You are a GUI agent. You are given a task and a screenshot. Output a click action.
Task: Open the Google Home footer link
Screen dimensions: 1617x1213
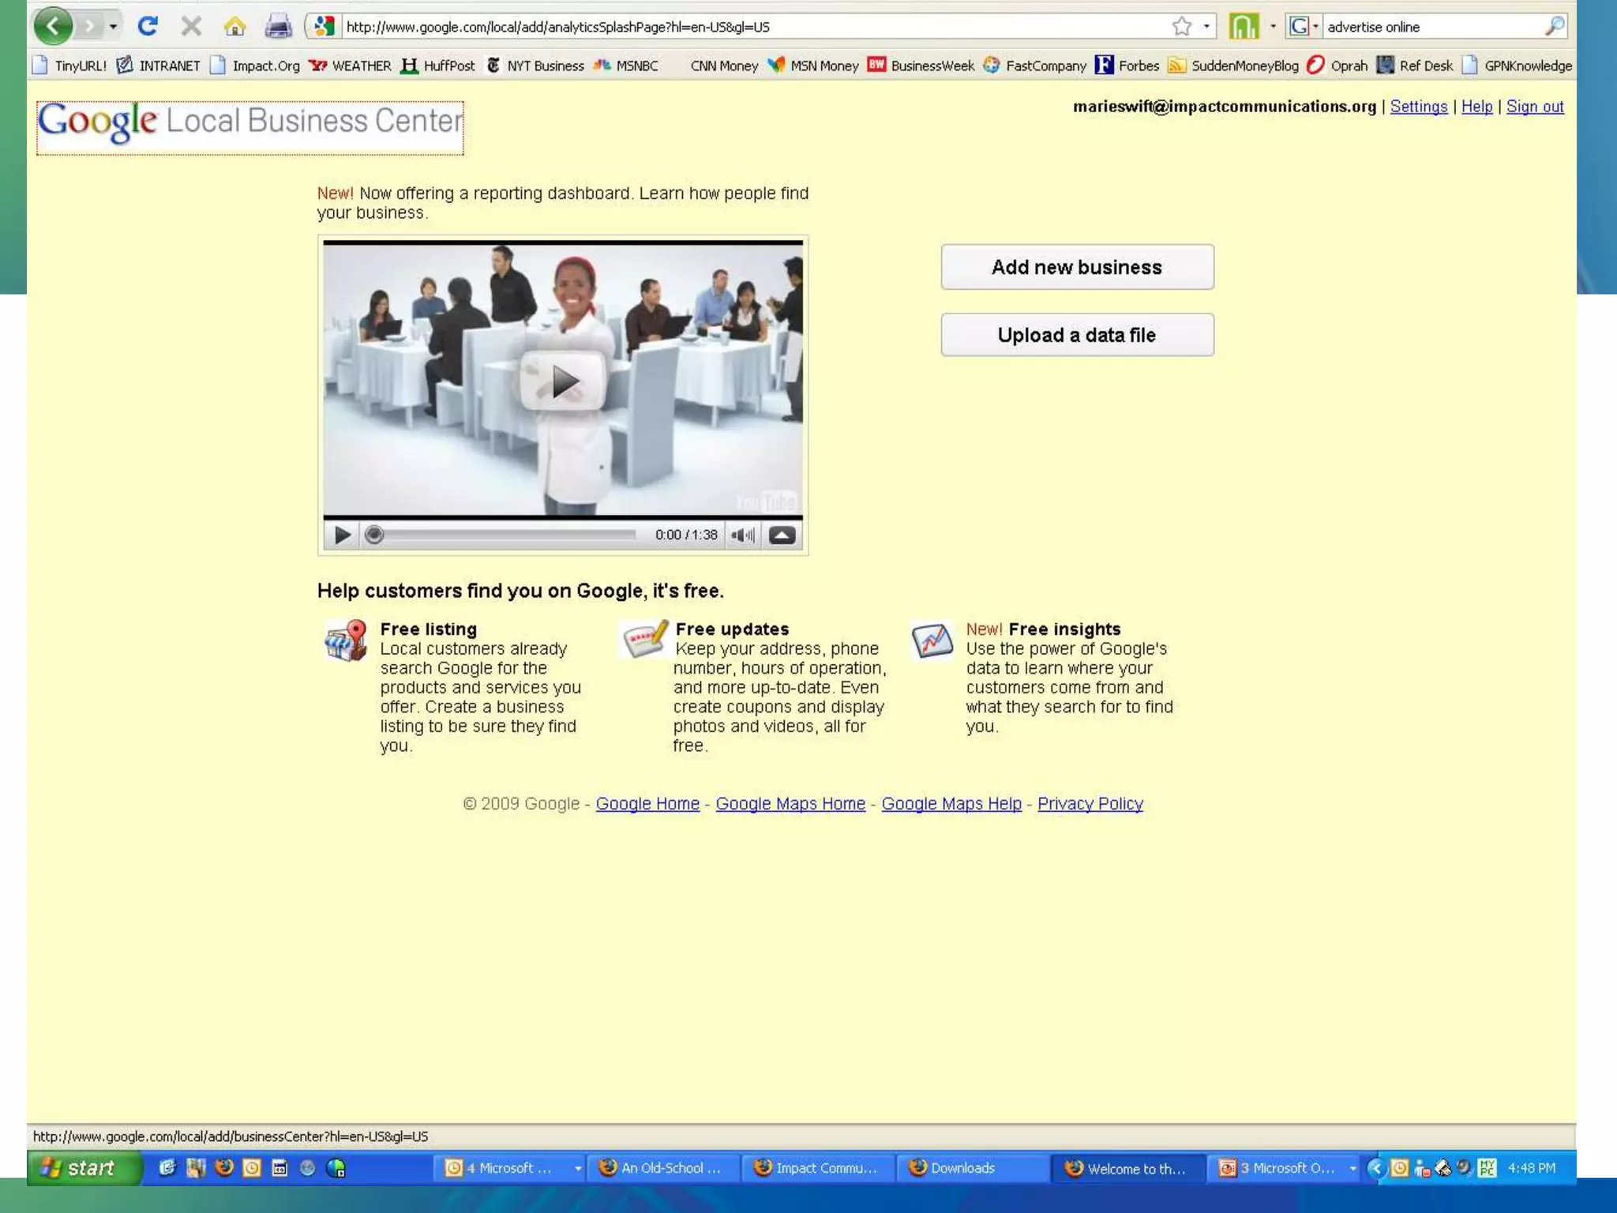(x=647, y=804)
